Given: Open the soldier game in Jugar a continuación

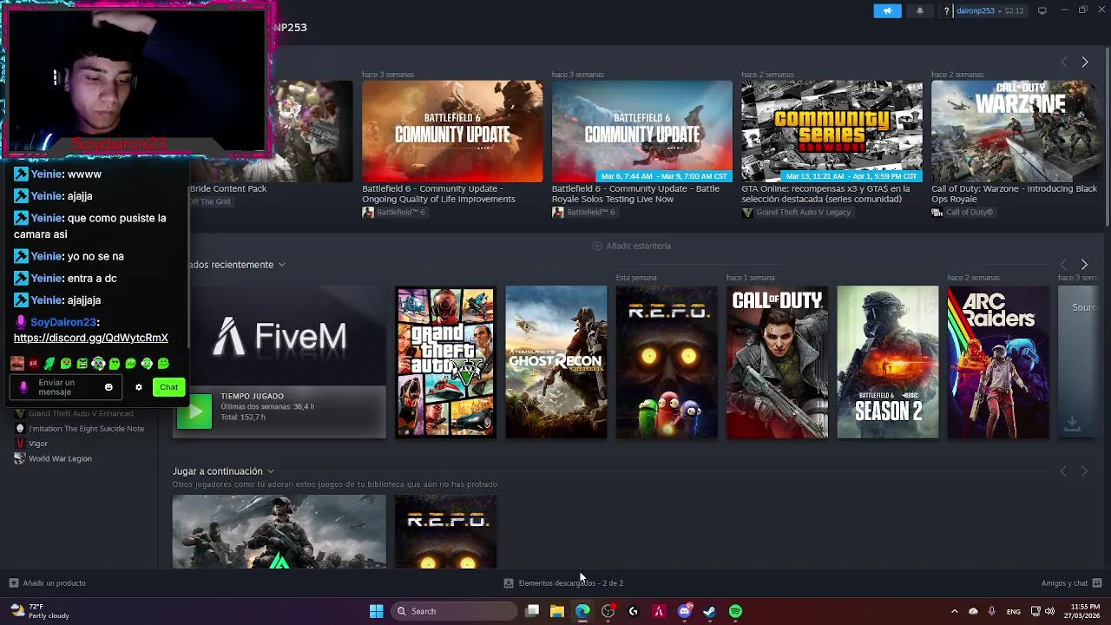Looking at the screenshot, I should [x=279, y=531].
